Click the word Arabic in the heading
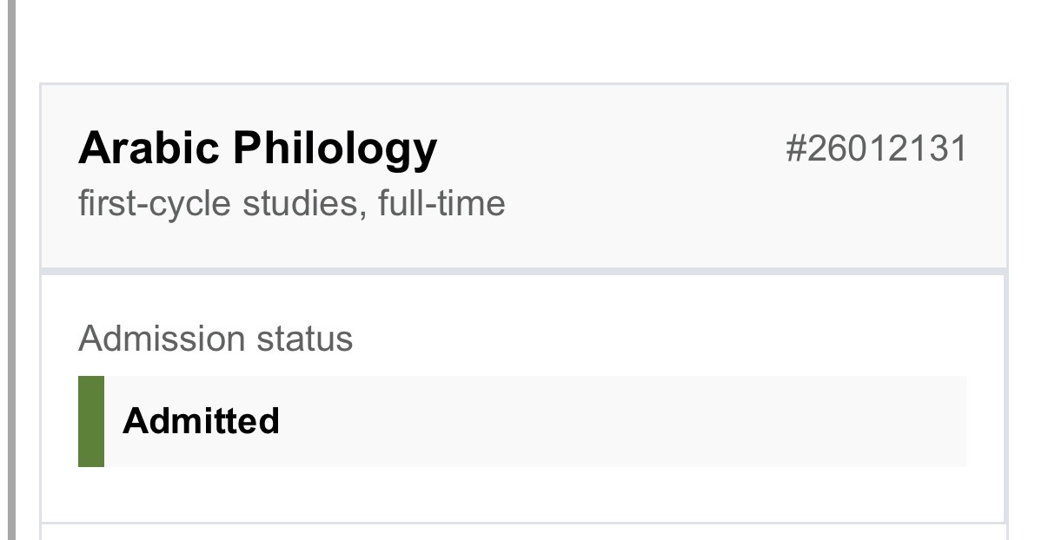Viewport: 1048px width, 540px height. [149, 148]
